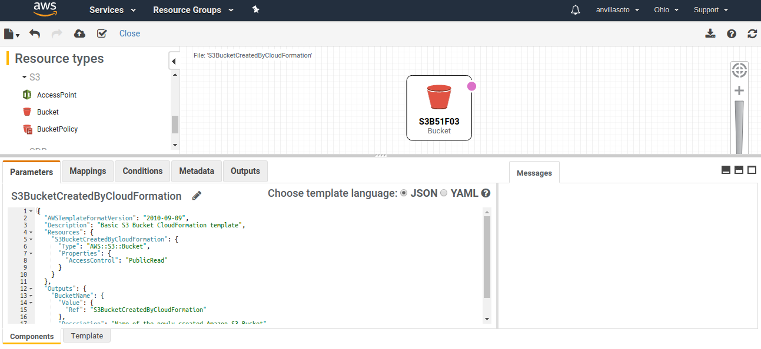
Task: Click the resource list scrollbar thumb
Action: [x=175, y=125]
